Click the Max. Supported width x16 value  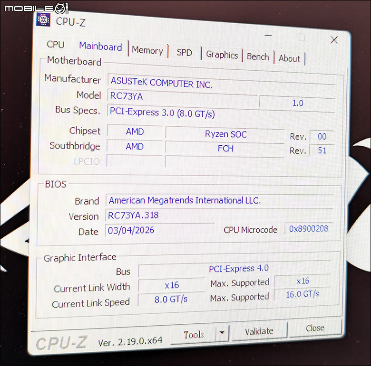pyautogui.click(x=303, y=281)
